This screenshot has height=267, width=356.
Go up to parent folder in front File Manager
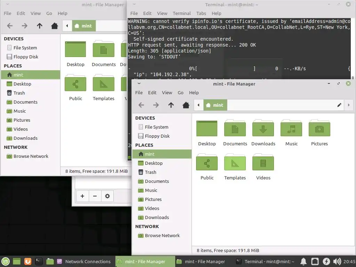coord(171,105)
